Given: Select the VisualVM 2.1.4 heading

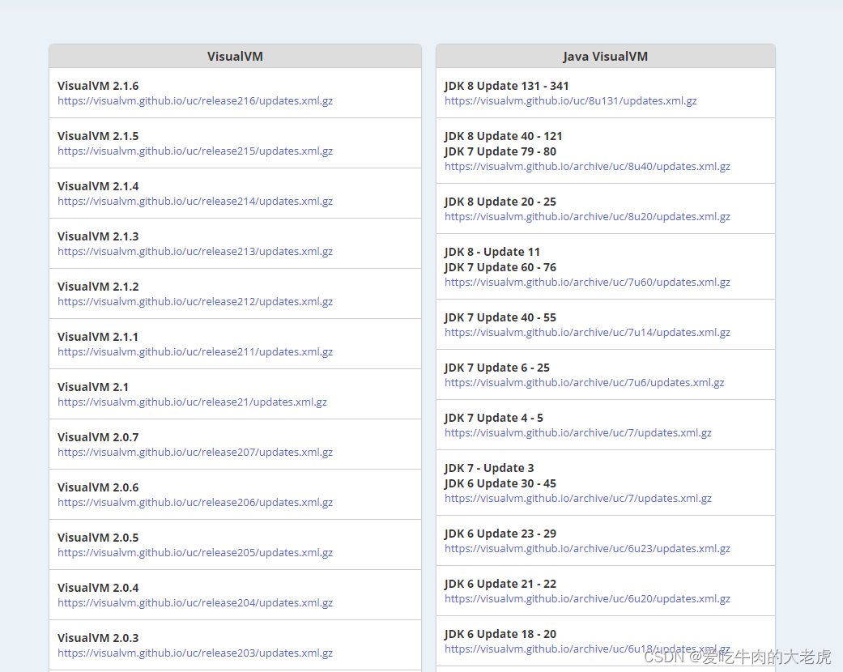Looking at the screenshot, I should pos(98,186).
